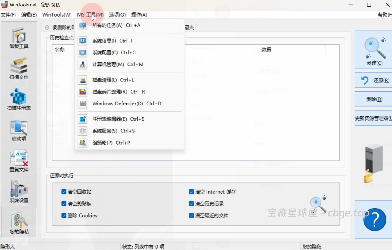Click the 系统服务 gear icon

(x=83, y=131)
